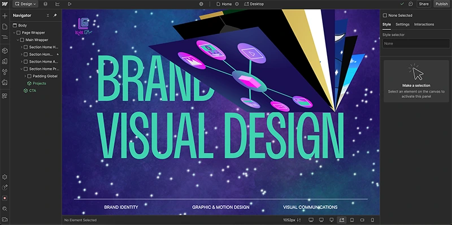Image resolution: width=452 pixels, height=225 pixels.
Task: Click VISUAL COMMUNICATIONS text on canvas
Action: coord(310,207)
